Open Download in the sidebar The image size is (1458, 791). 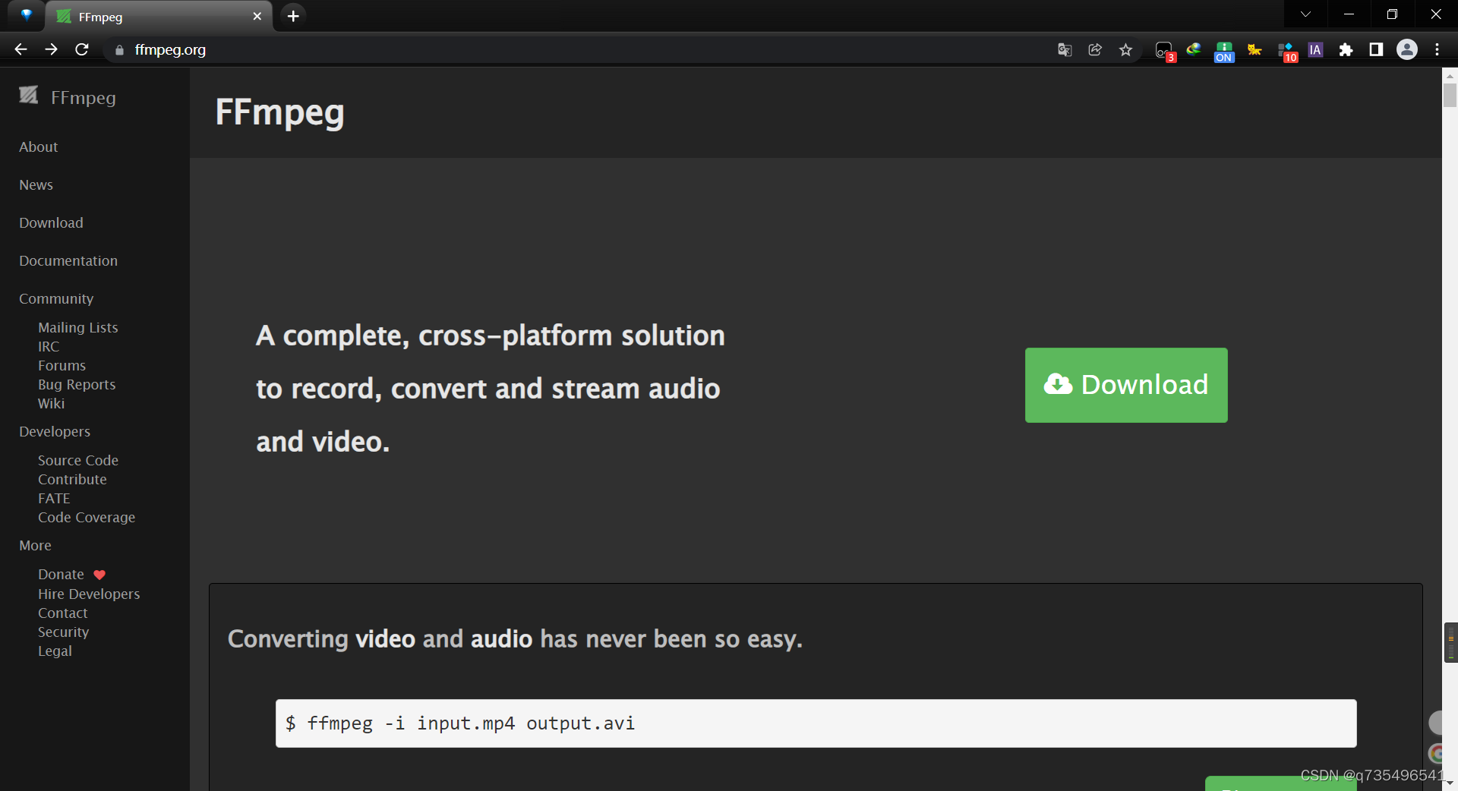point(52,223)
